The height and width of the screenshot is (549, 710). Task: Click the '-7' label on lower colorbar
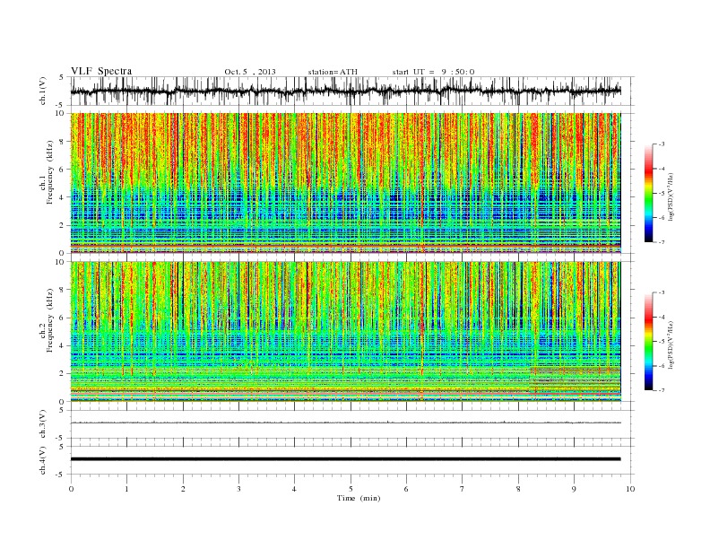(661, 390)
